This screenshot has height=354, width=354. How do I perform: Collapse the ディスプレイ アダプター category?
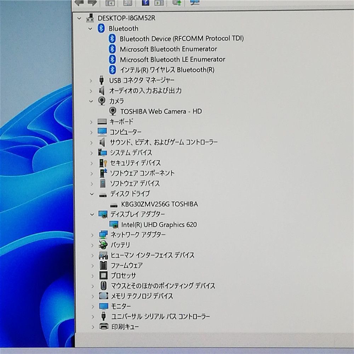coord(92,214)
